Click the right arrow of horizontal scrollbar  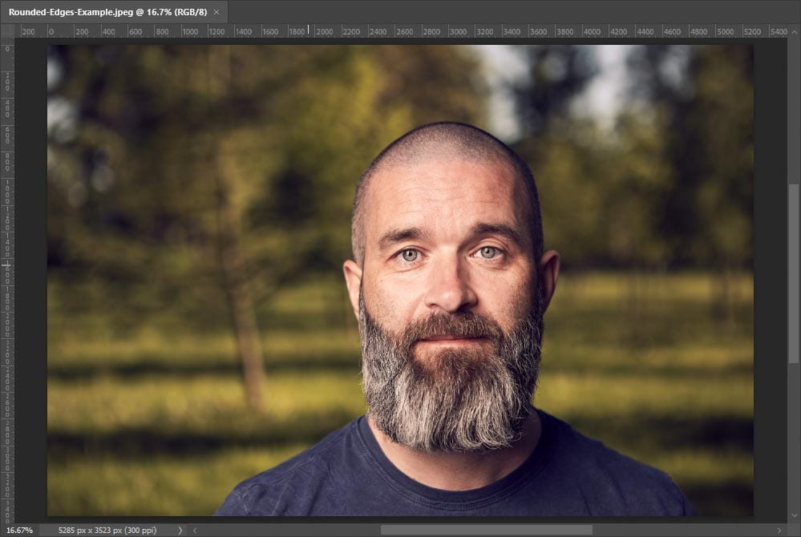coord(779,531)
